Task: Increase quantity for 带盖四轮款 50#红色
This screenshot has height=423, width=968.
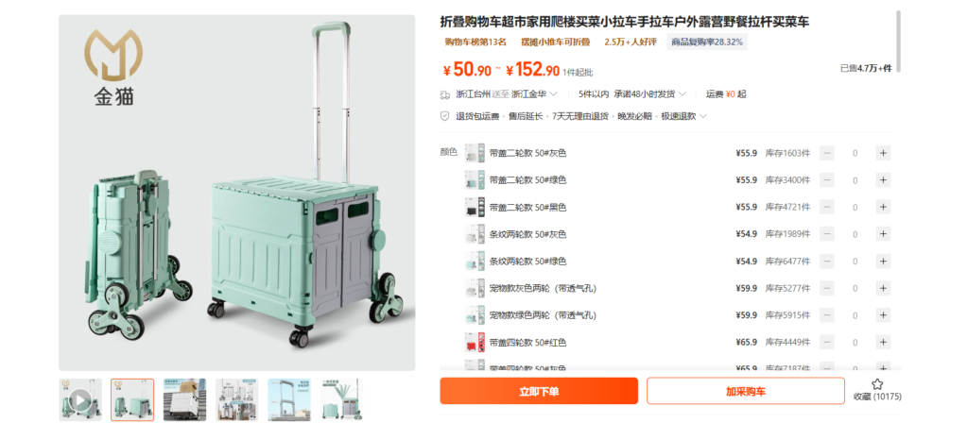Action: [x=883, y=342]
